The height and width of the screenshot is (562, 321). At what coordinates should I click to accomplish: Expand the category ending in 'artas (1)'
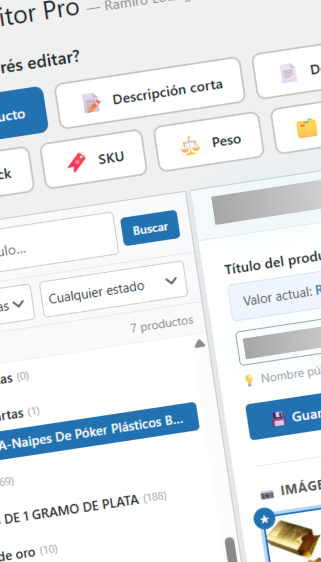[x=20, y=413]
